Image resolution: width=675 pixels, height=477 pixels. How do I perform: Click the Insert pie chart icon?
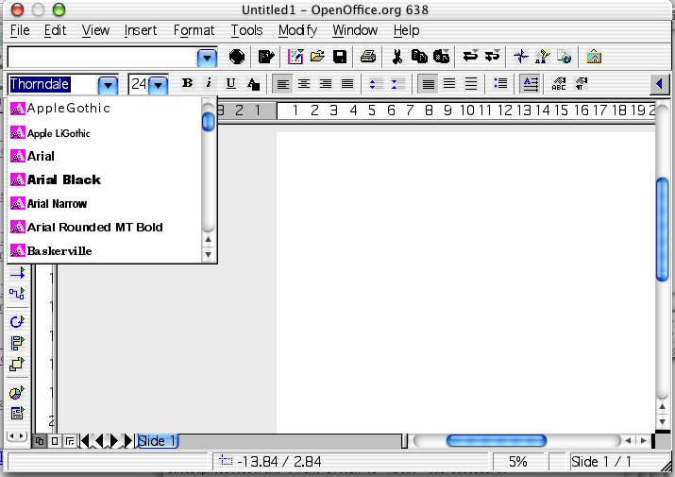coord(17,393)
